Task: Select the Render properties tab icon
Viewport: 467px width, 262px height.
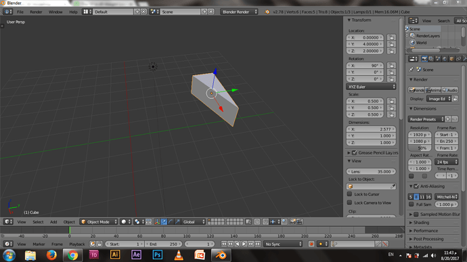Action: (424, 59)
